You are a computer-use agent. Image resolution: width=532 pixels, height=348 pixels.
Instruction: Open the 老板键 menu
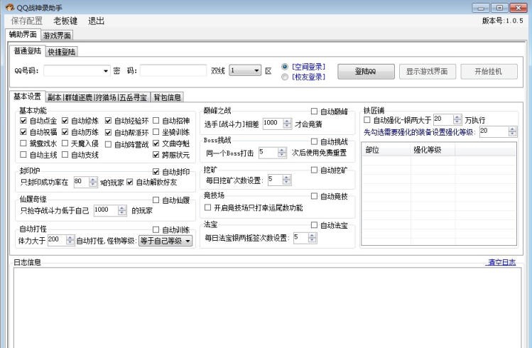(x=65, y=21)
